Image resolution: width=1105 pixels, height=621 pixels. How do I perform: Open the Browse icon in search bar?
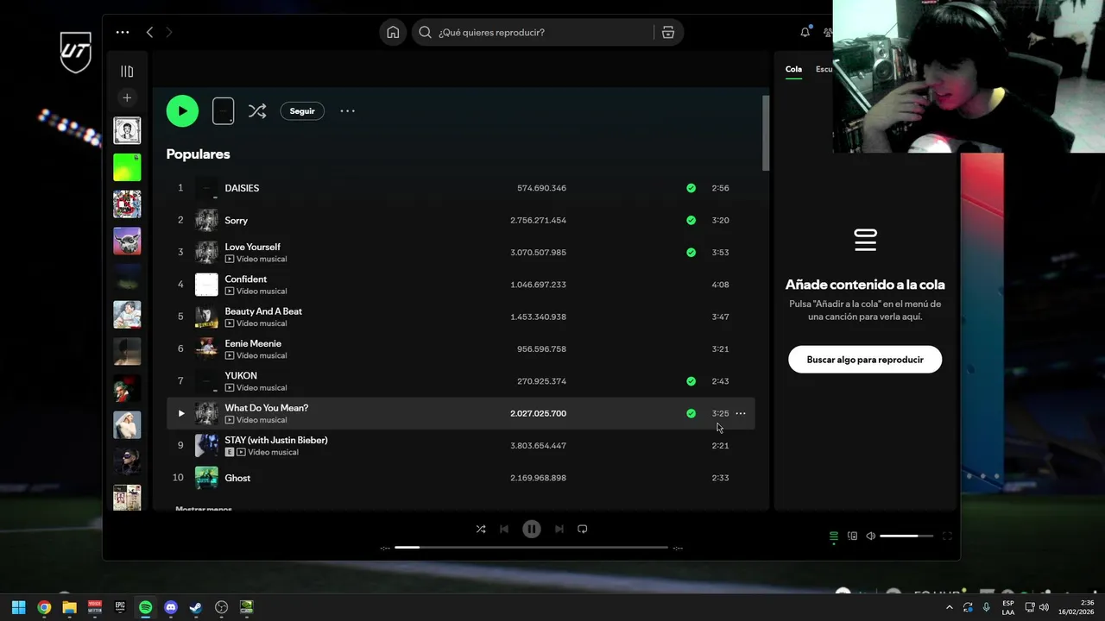coord(668,32)
